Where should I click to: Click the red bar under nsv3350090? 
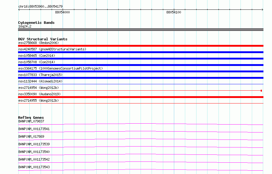pos(141,97)
